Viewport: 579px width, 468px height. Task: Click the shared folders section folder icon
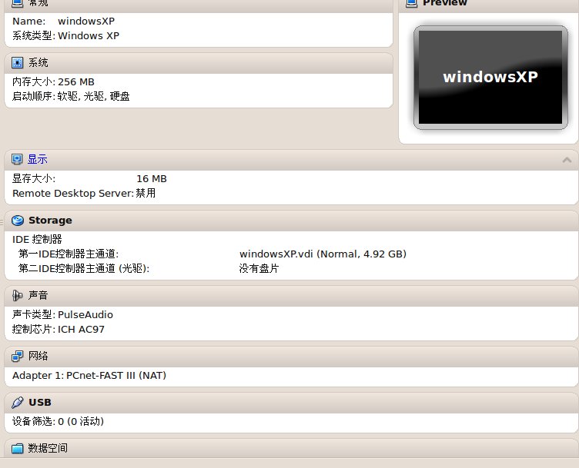point(17,449)
